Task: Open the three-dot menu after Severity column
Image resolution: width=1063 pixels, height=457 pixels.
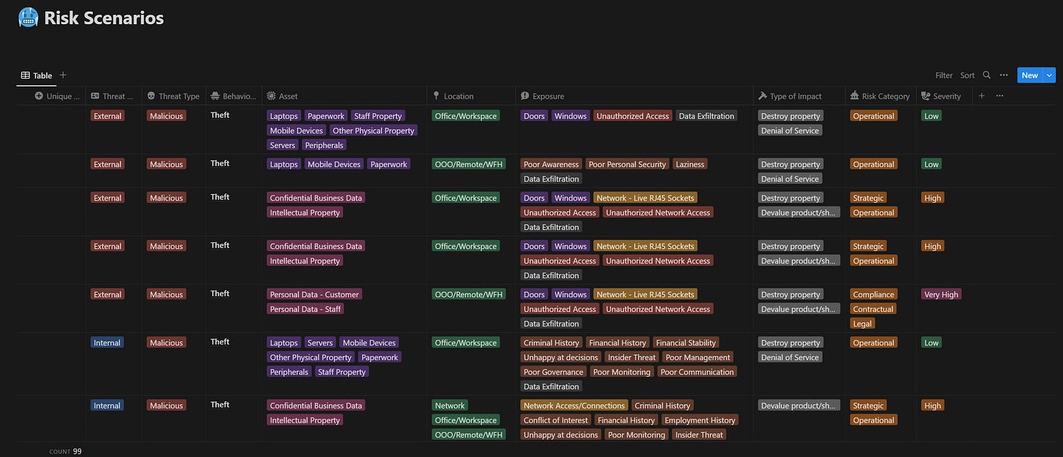Action: click(x=999, y=96)
